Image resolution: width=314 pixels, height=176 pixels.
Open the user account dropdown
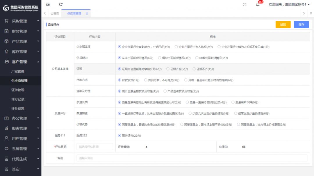pos(289,4)
